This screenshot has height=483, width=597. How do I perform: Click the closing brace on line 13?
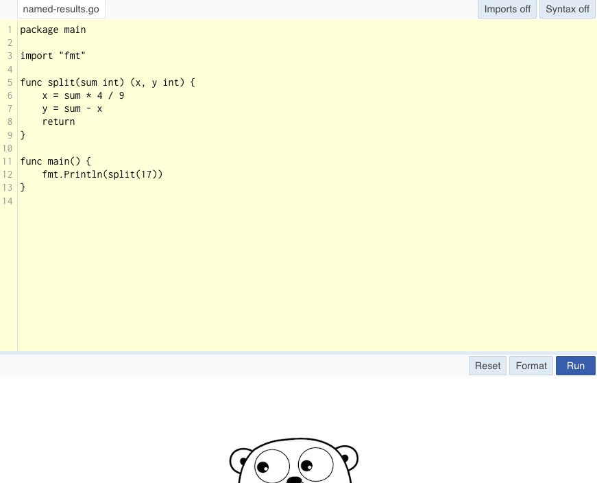pos(23,187)
